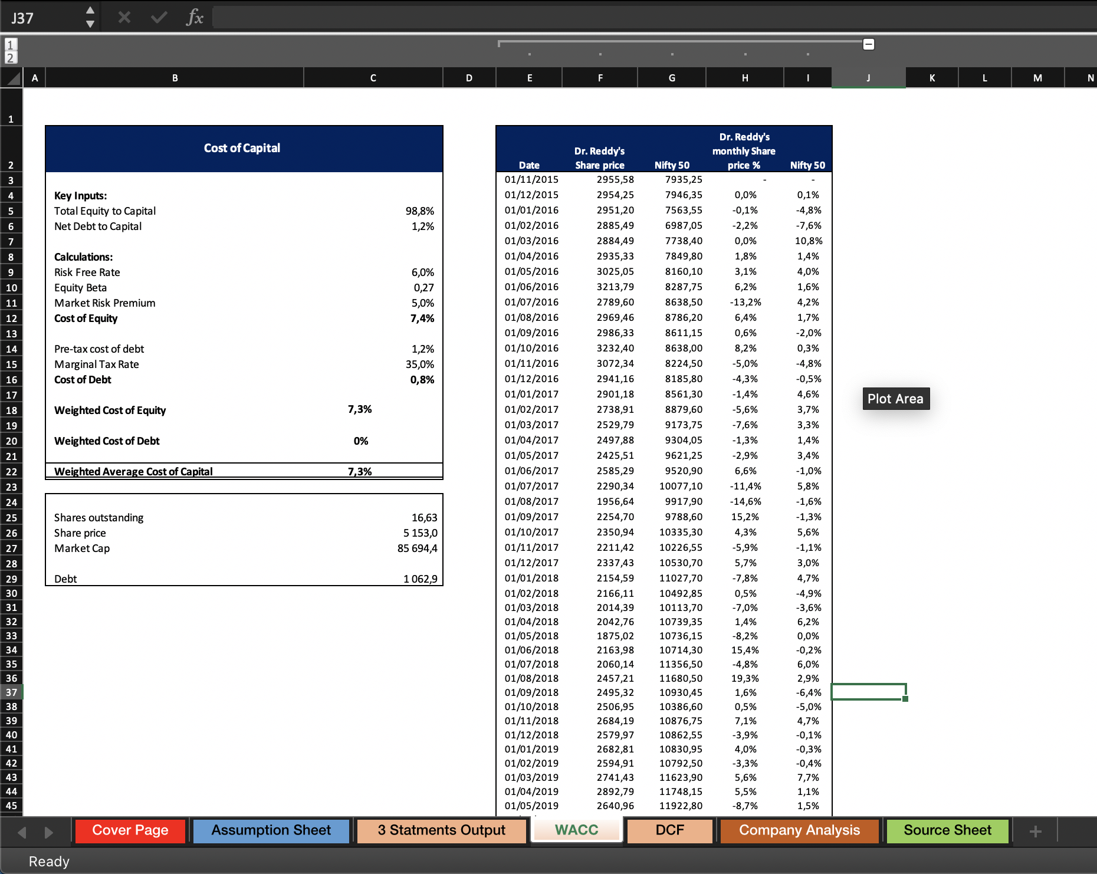
Task: Select outline level 1 button
Action: [x=11, y=44]
